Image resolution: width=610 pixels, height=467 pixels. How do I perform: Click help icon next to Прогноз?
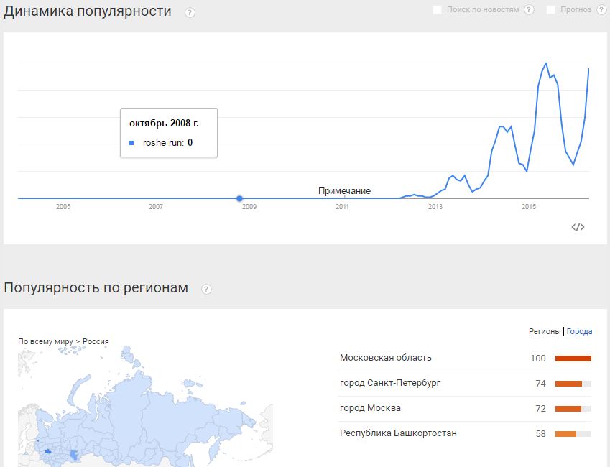click(x=601, y=10)
